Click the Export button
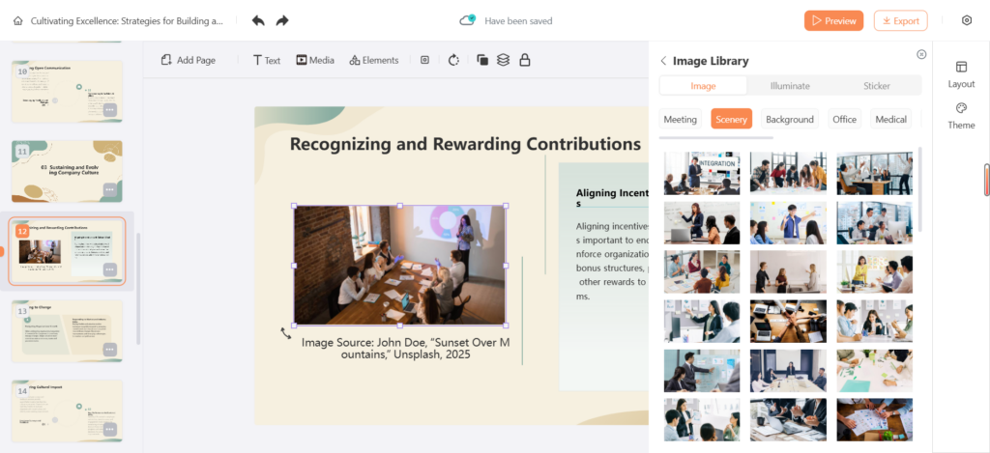Screen dimensions: 990x453 point(900,20)
